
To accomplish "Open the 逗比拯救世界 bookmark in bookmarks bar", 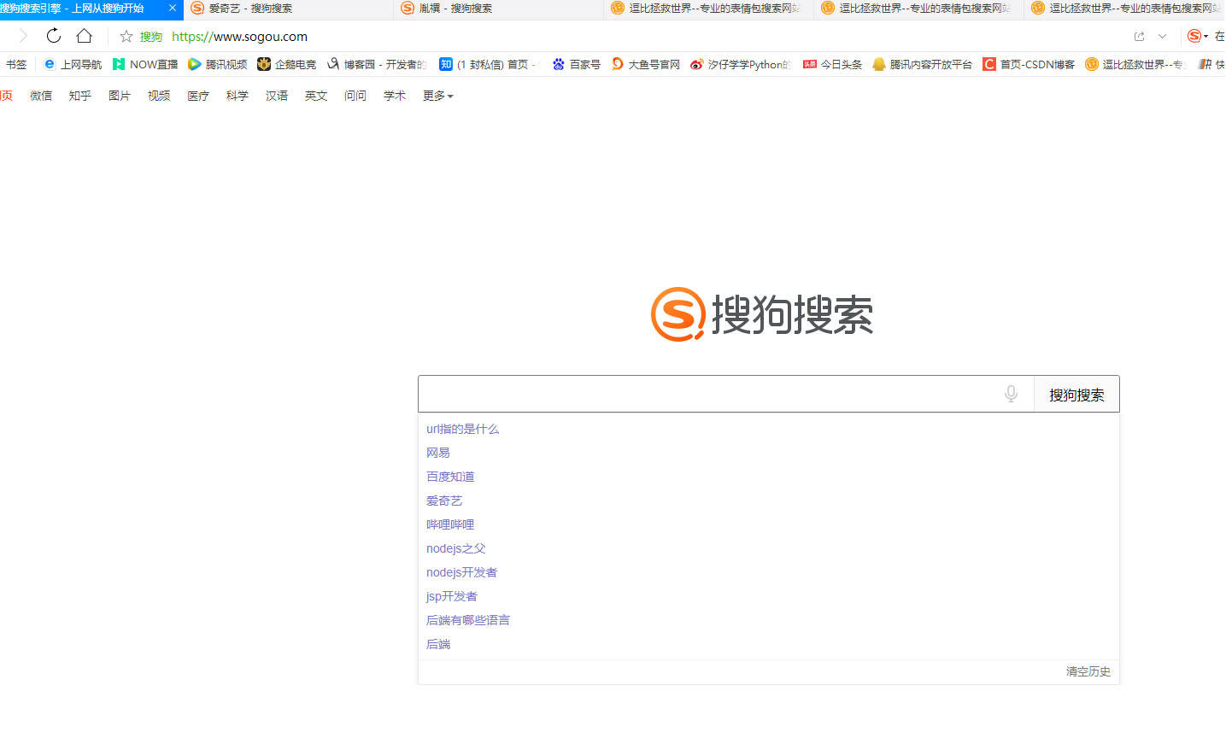I will tap(1135, 64).
